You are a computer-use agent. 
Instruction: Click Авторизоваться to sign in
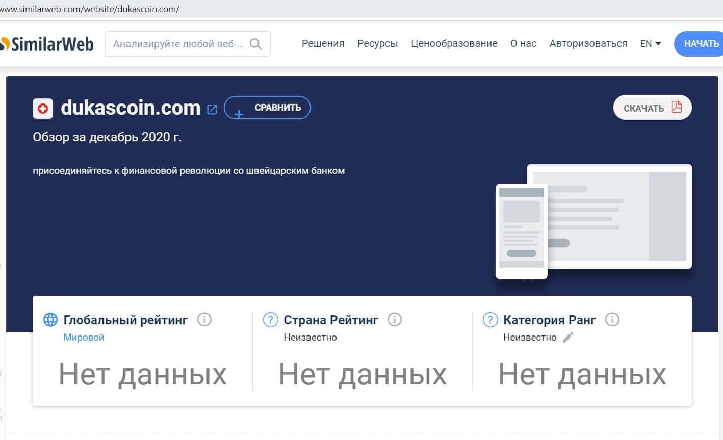pyautogui.click(x=588, y=44)
